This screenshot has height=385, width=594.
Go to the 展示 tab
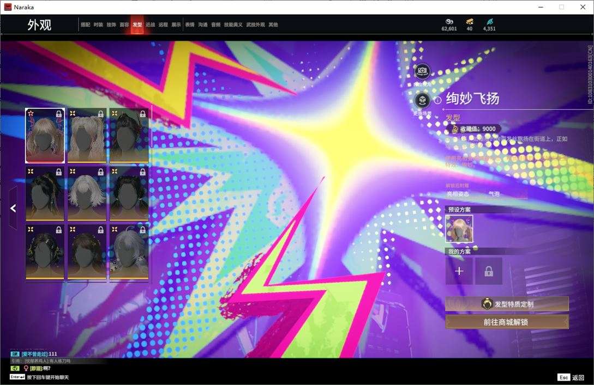tap(176, 25)
